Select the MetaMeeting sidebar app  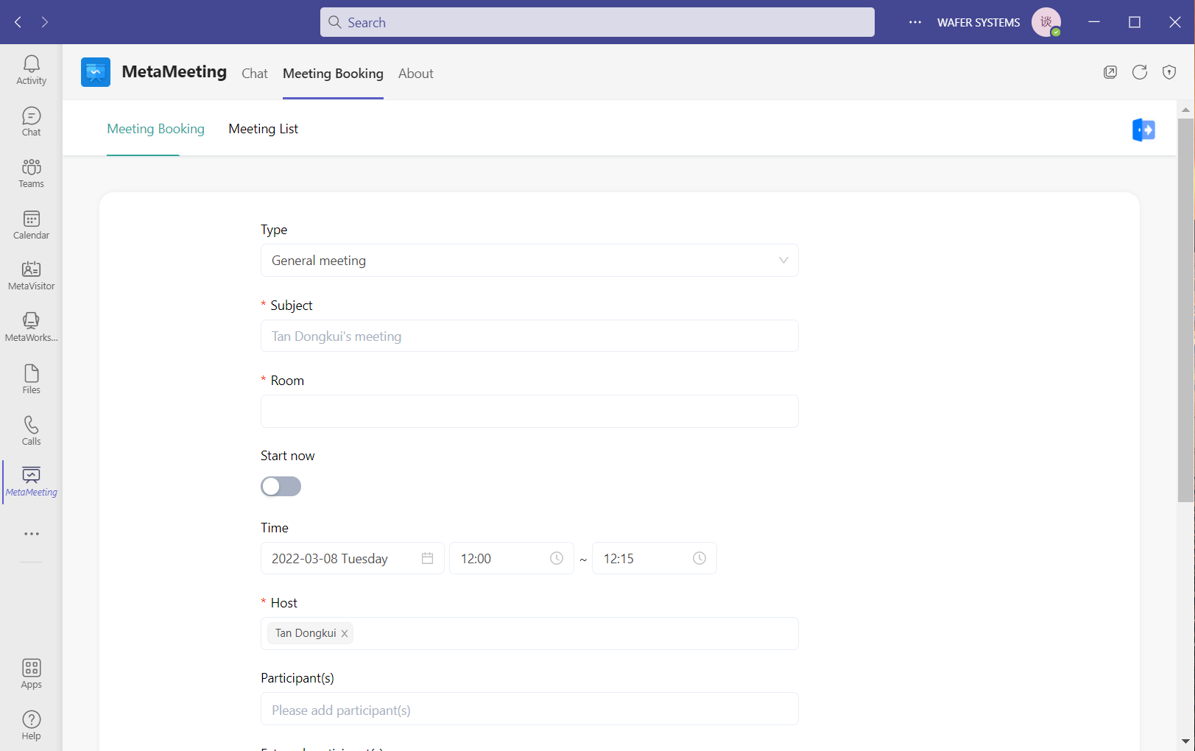click(31, 482)
